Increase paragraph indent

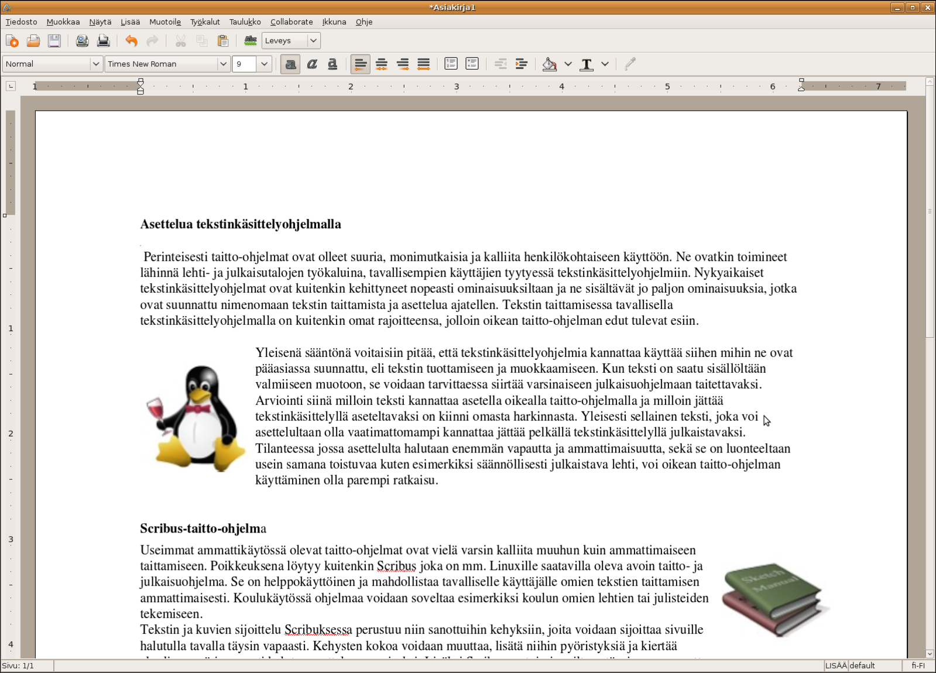pos(521,64)
